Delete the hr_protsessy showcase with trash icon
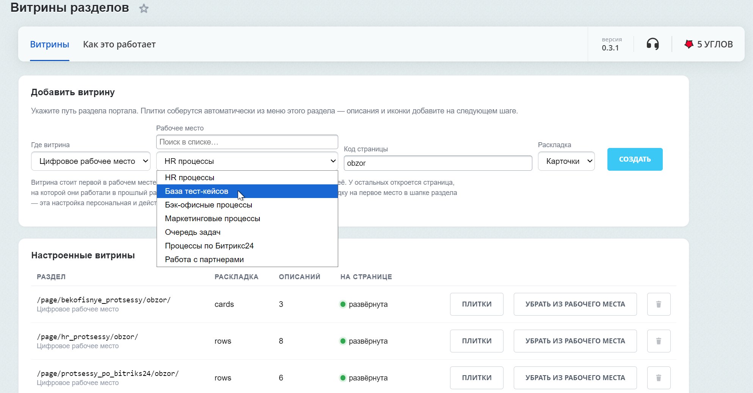Image resolution: width=753 pixels, height=393 pixels. click(659, 341)
